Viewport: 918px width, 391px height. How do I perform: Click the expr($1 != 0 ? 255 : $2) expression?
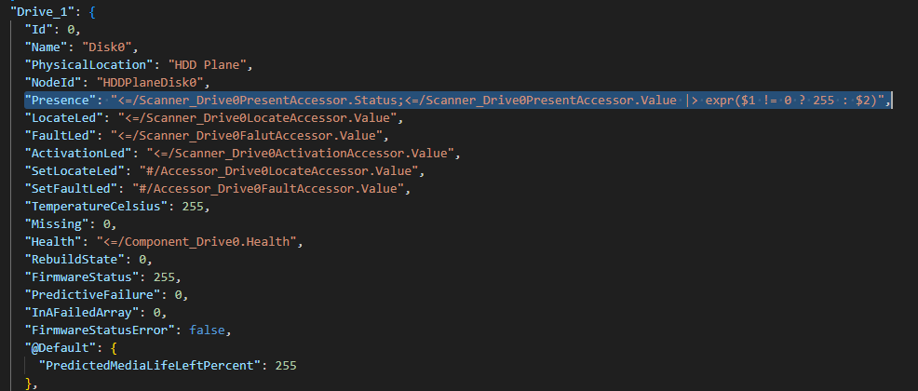point(795,101)
